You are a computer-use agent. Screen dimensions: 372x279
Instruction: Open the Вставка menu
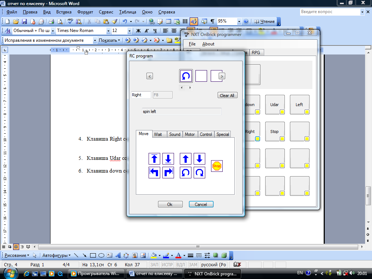pos(64,12)
